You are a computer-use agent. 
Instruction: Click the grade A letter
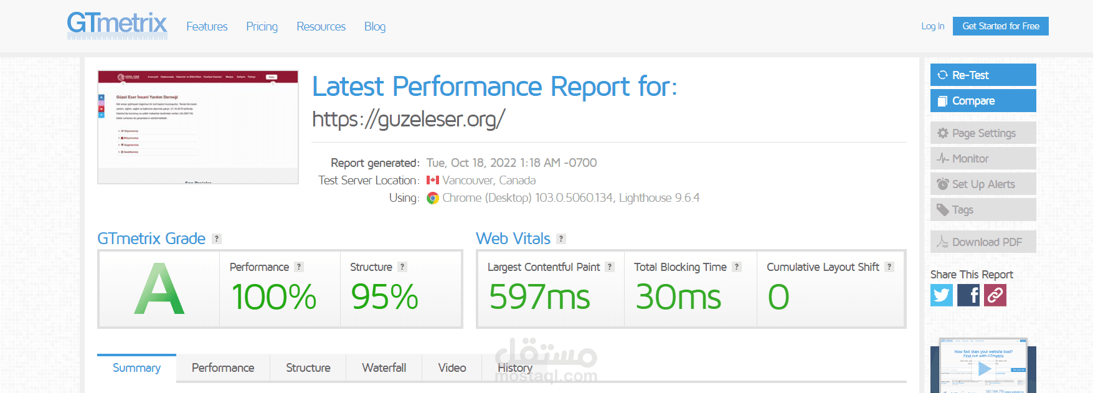tap(159, 289)
